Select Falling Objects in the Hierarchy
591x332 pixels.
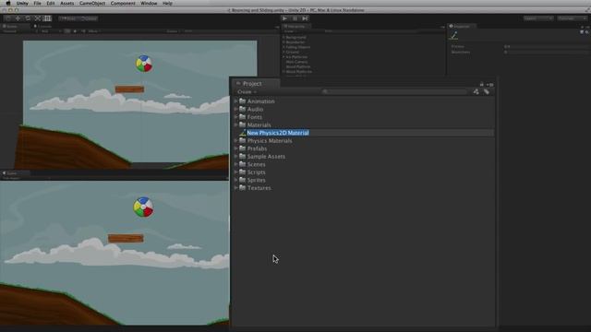coord(297,47)
